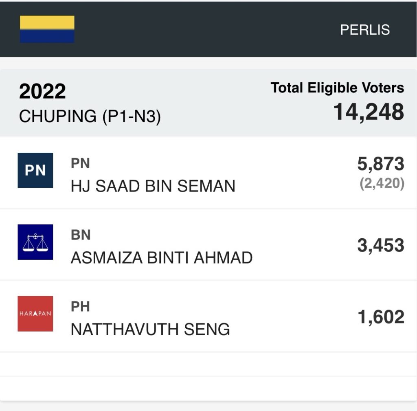Click the PH party abbreviation text
The image size is (417, 411).
coord(80,307)
